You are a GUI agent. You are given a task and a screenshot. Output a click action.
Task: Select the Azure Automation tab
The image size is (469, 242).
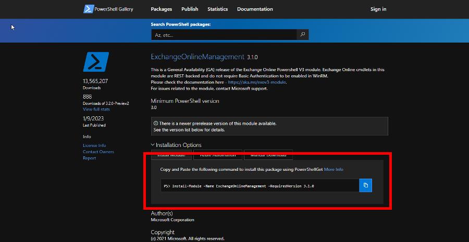coord(217,155)
